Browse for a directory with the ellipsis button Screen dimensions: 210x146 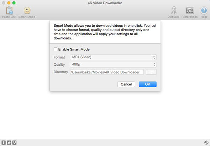[x=151, y=72]
